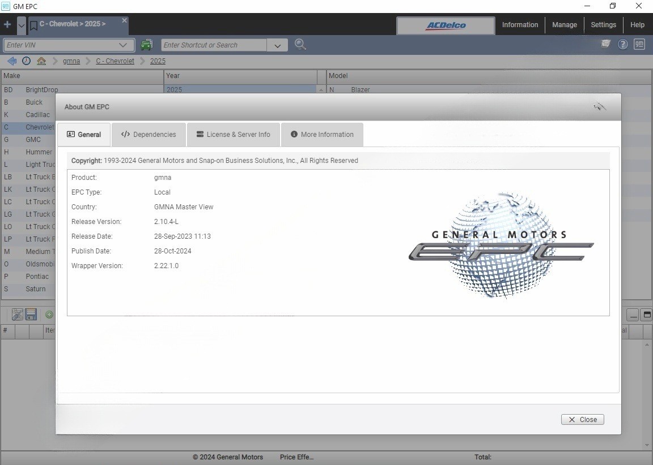Open the Information menu
The image size is (653, 465).
click(520, 25)
